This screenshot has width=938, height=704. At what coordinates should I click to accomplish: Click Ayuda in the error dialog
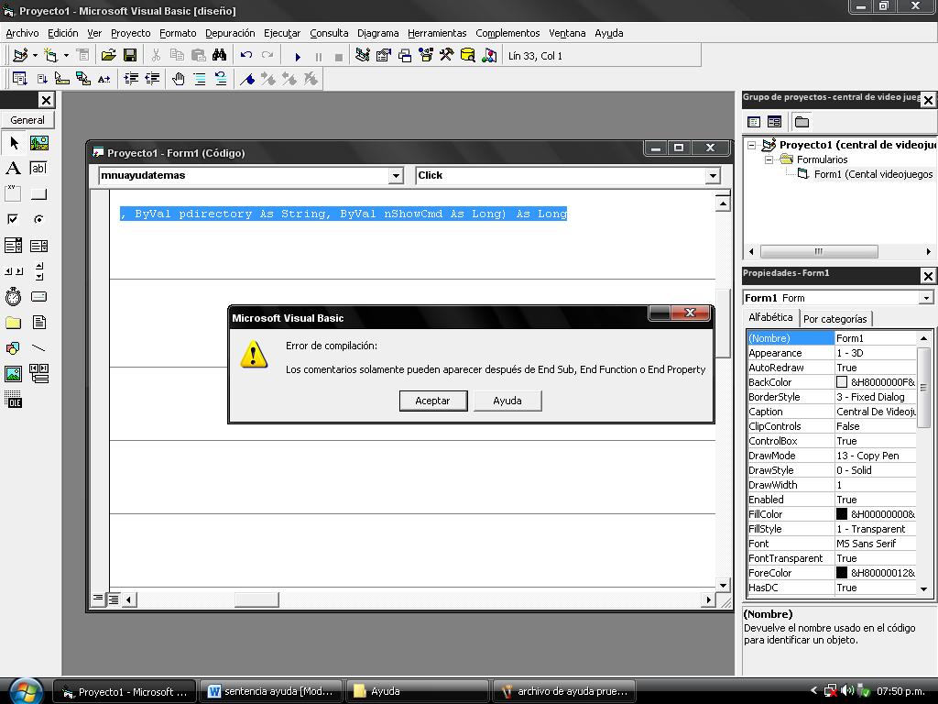[x=507, y=401]
